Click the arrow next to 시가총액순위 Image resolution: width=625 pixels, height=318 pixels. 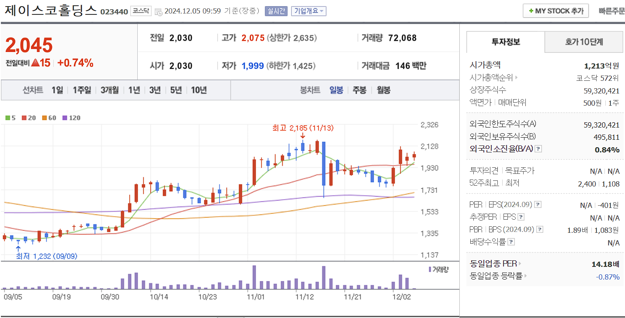pos(516,78)
